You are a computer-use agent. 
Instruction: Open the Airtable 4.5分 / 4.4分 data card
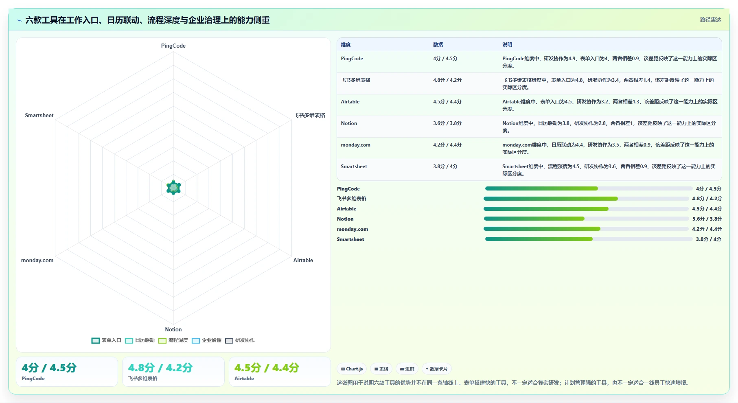pyautogui.click(x=280, y=372)
